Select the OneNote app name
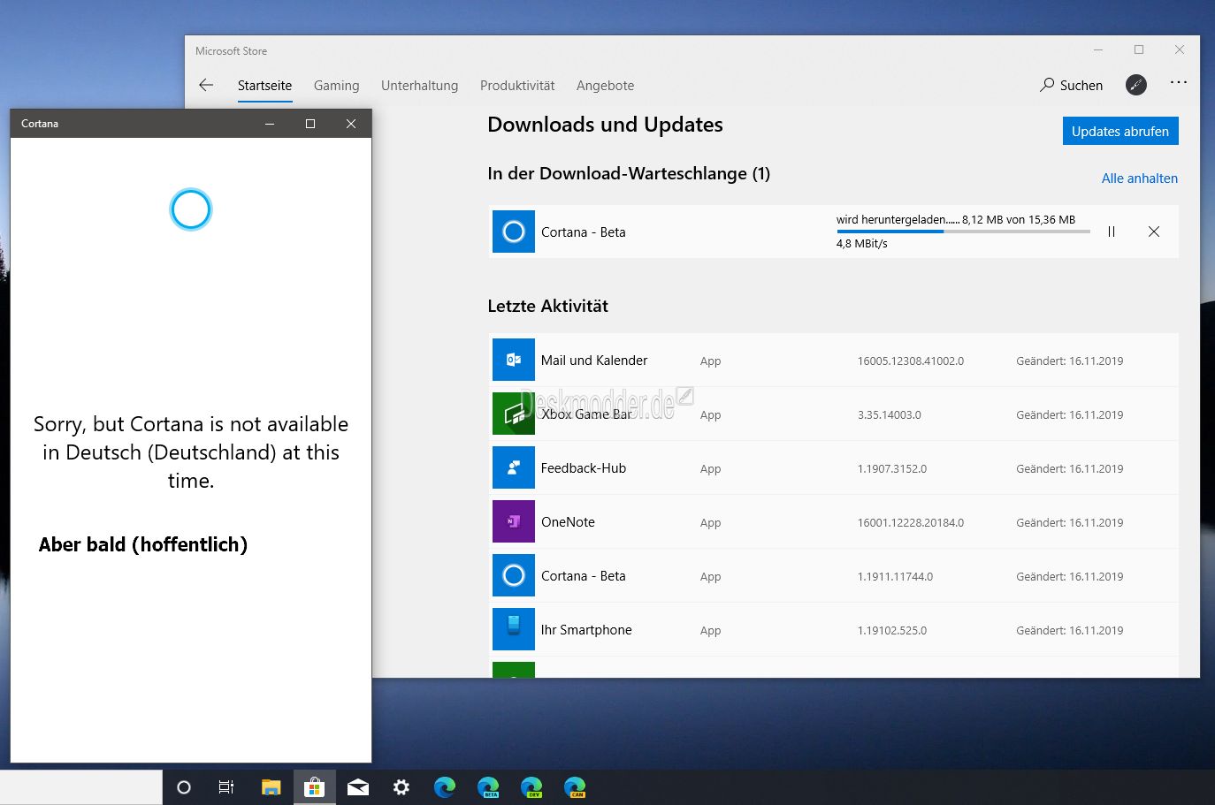 pos(568,522)
